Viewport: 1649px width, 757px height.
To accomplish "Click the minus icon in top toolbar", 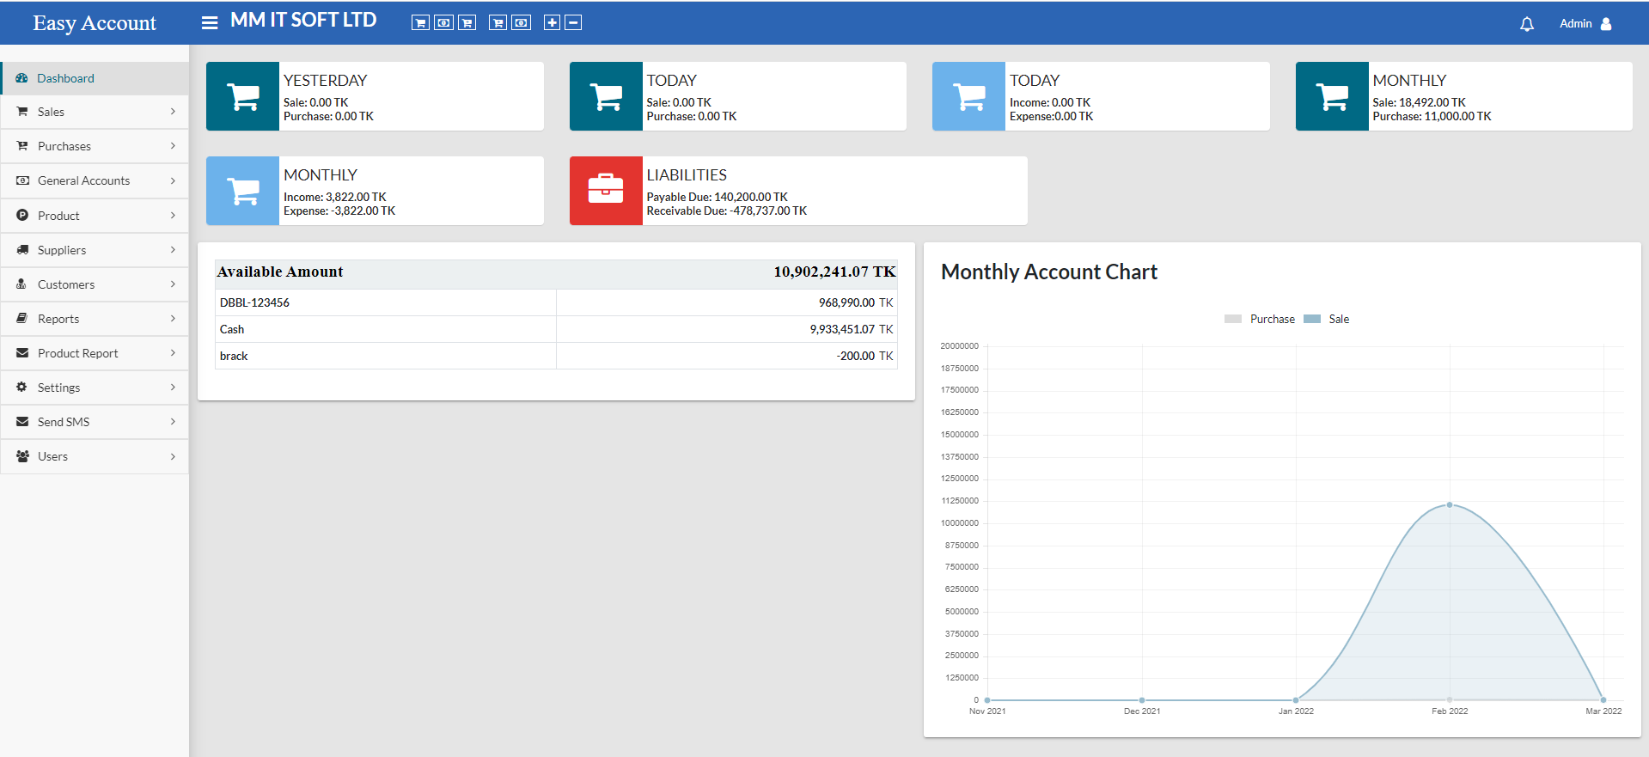I will [x=573, y=23].
